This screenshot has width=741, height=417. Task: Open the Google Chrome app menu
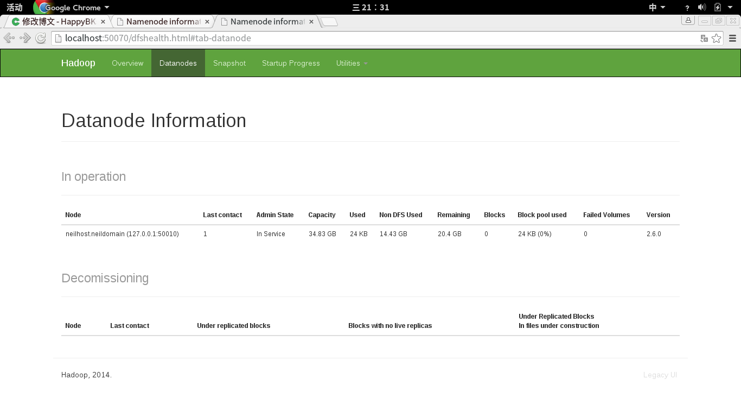72,8
